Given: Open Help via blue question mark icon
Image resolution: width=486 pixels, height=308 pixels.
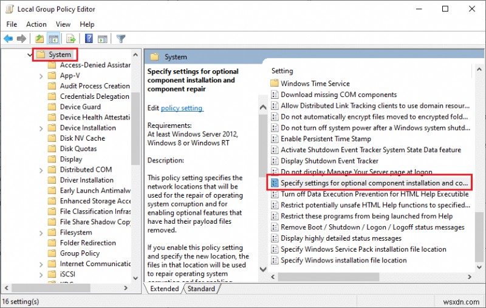Looking at the screenshot, I should pos(89,38).
